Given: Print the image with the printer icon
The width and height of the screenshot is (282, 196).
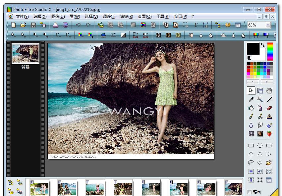Looking at the screenshot, I should click(x=56, y=25).
